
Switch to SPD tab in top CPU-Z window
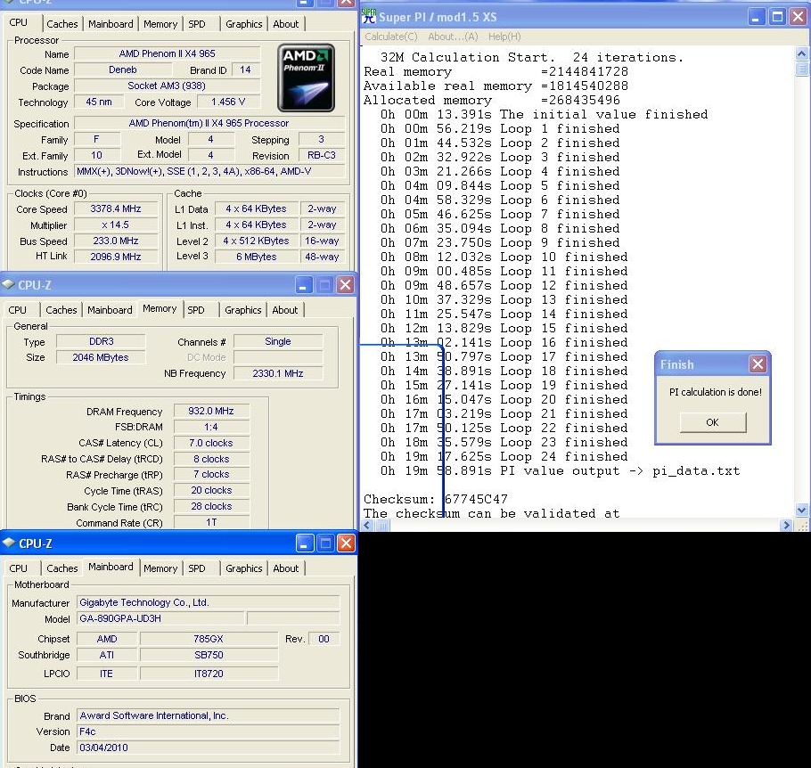point(196,24)
